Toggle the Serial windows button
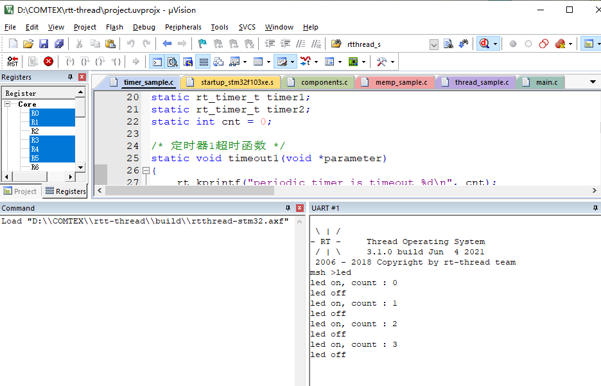 [282, 62]
